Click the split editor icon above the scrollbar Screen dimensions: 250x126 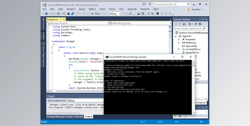click(x=170, y=27)
